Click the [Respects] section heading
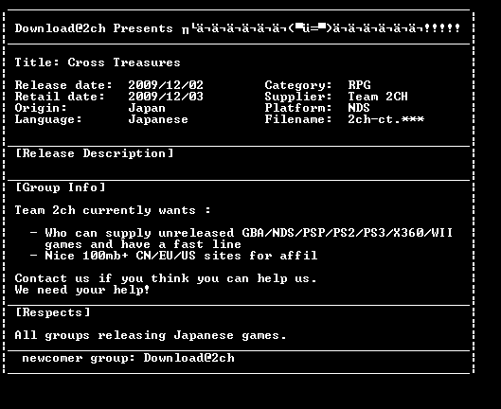 [53, 312]
